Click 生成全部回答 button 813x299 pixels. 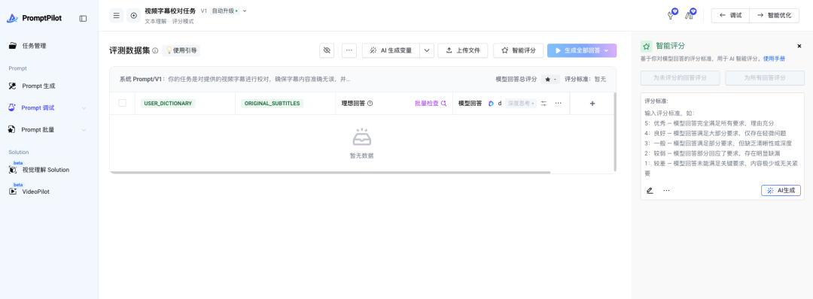pos(582,50)
